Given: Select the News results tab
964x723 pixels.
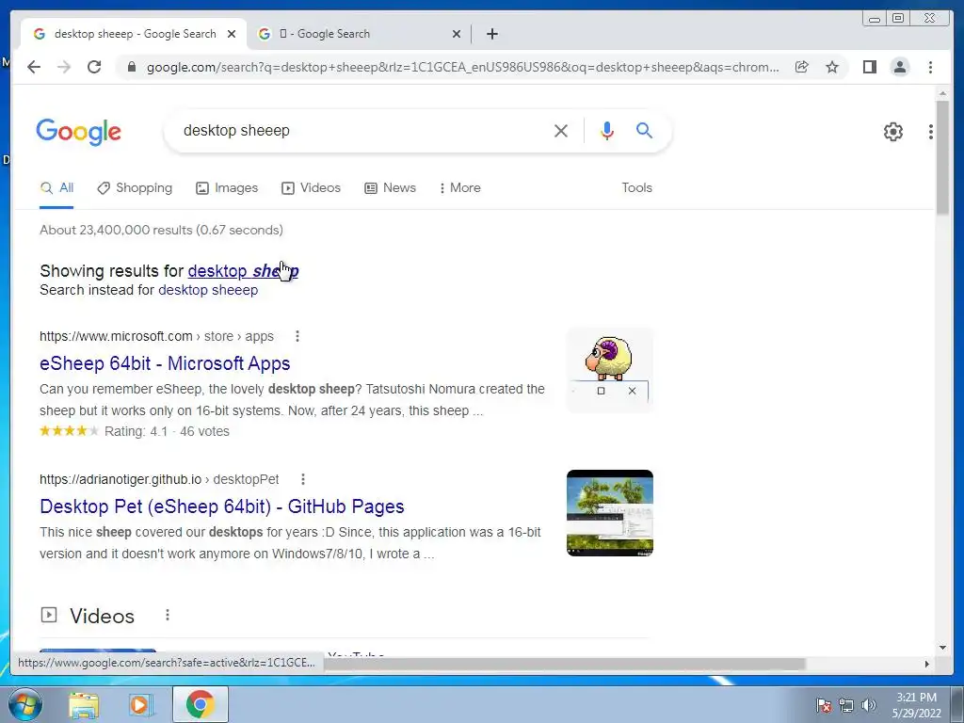Looking at the screenshot, I should [x=391, y=188].
